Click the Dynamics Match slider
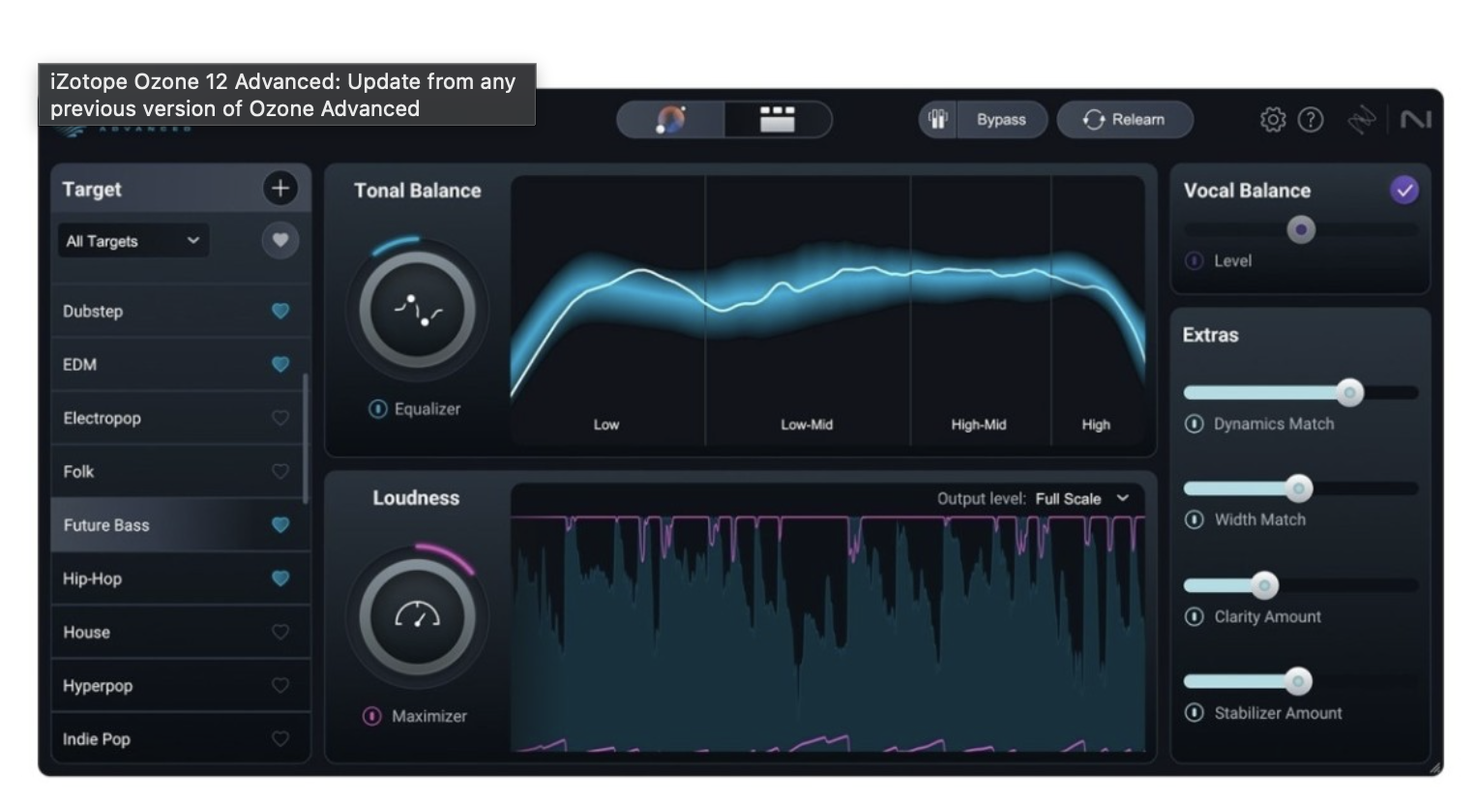Image resolution: width=1476 pixels, height=803 pixels. point(1301,393)
